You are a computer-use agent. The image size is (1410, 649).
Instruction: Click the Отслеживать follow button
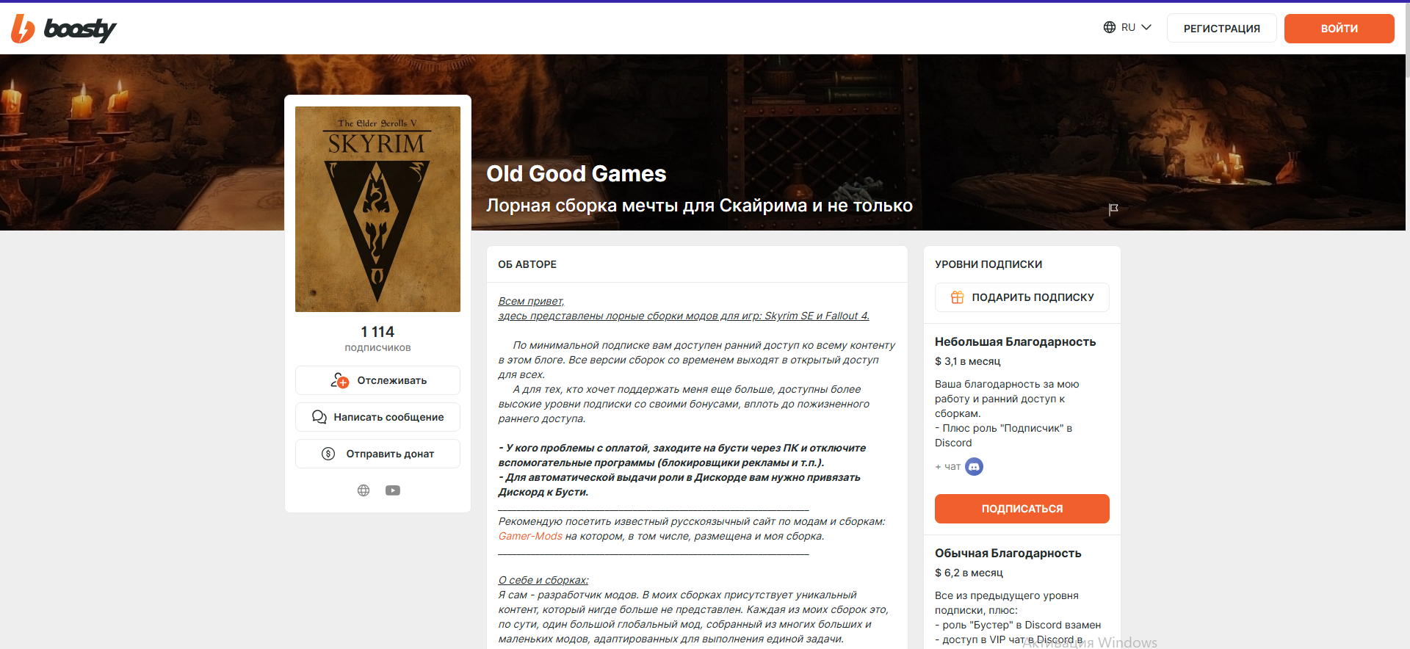coord(377,380)
